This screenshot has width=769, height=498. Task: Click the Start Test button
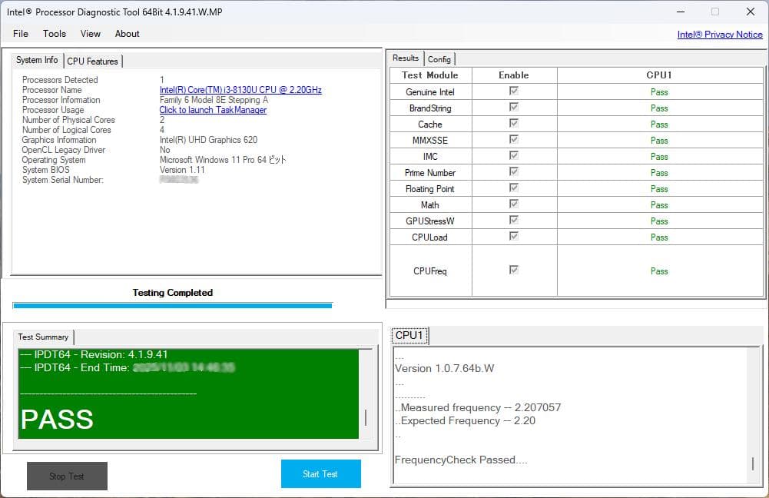point(320,473)
